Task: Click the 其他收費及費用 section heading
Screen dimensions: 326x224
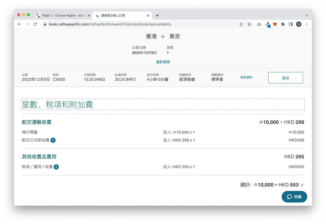Action: click(39, 157)
